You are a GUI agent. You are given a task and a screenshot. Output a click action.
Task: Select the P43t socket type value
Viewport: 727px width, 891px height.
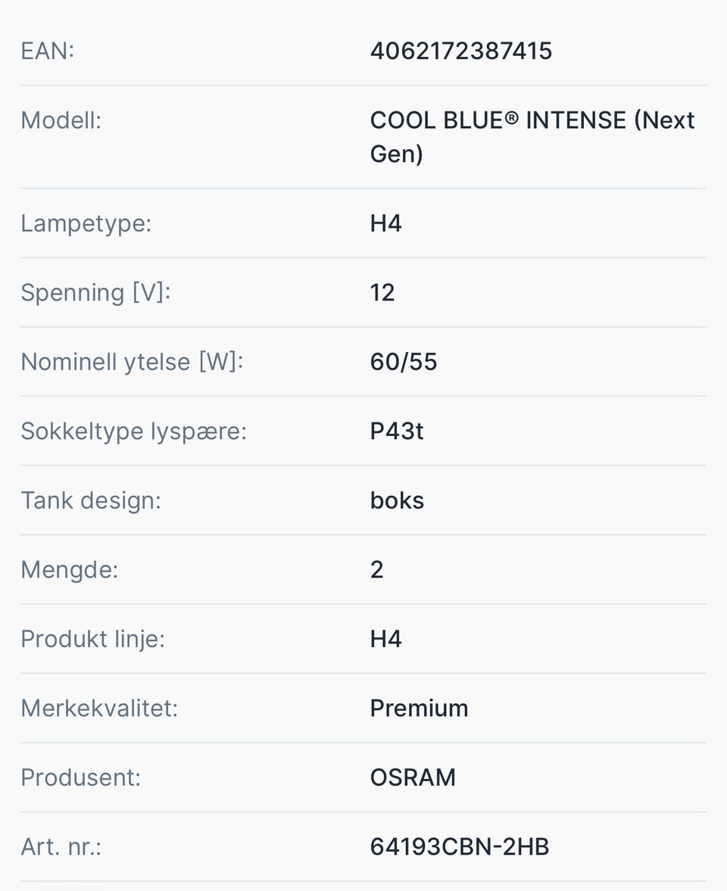397,431
